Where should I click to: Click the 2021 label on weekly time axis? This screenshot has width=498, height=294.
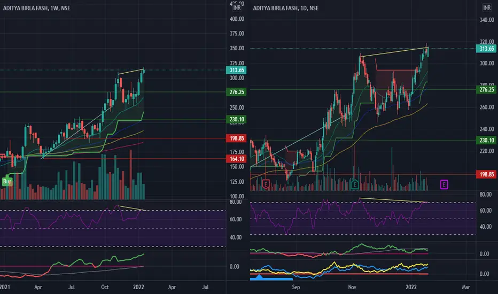click(5, 287)
